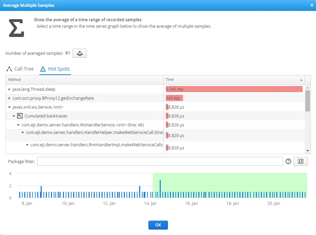This screenshot has height=235, width=316.
Task: Click the export averaged samples icon
Action: click(x=80, y=53)
